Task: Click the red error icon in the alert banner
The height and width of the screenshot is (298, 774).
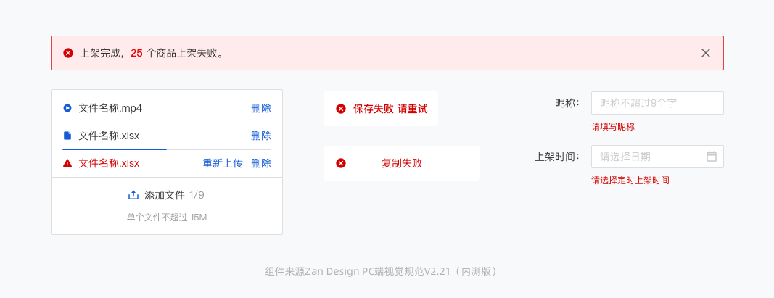Action: (x=68, y=53)
